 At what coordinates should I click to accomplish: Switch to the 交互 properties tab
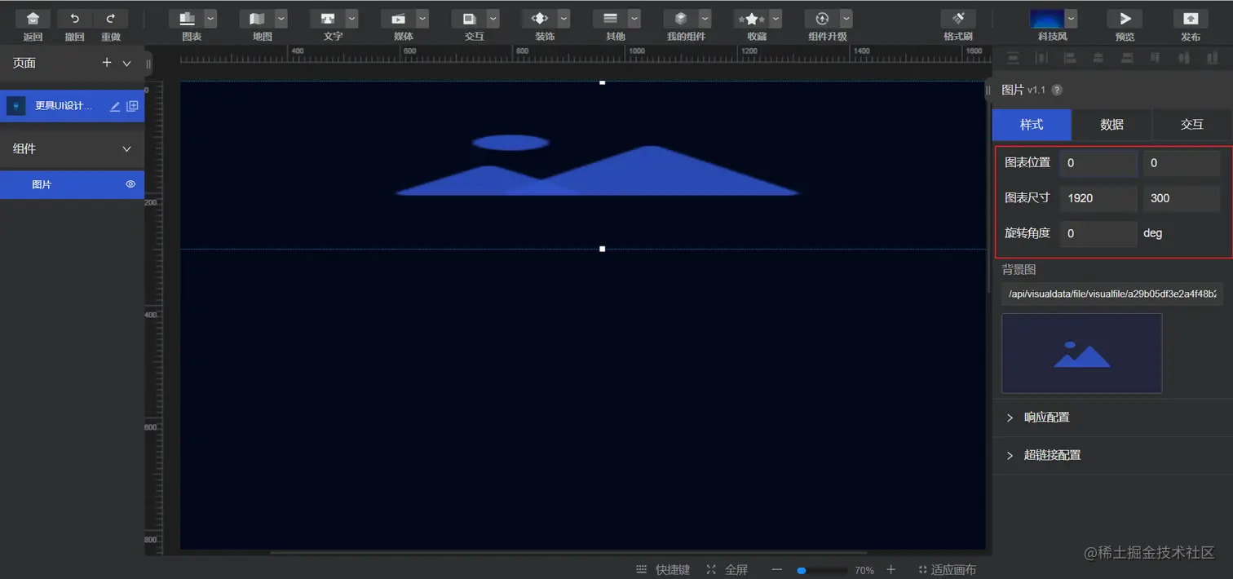coord(1192,125)
